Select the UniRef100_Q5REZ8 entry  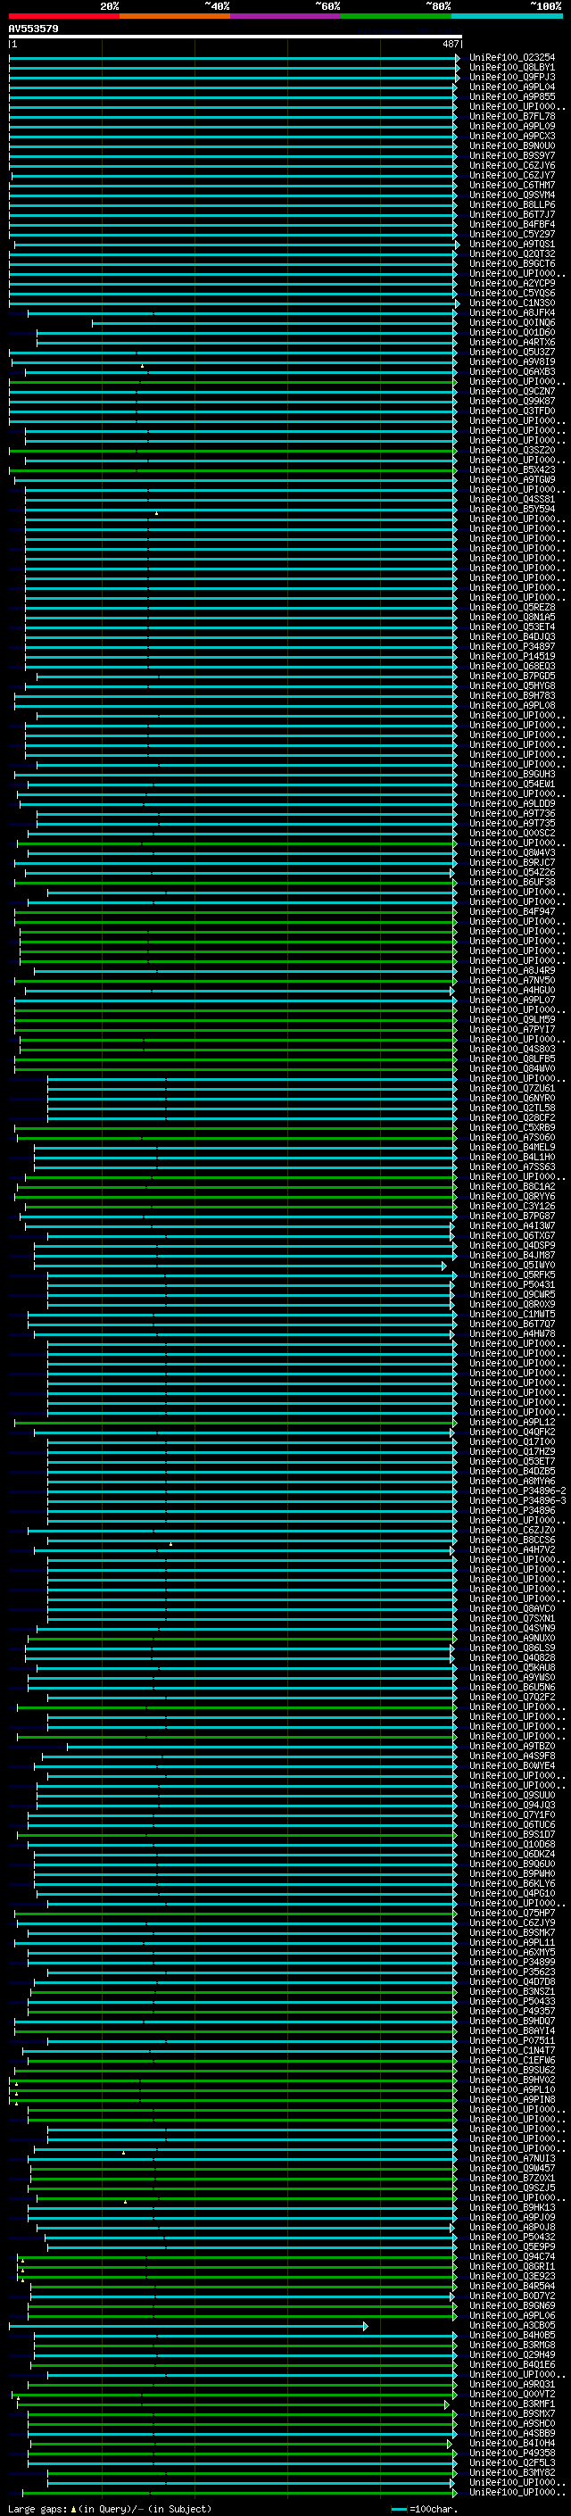click(511, 608)
